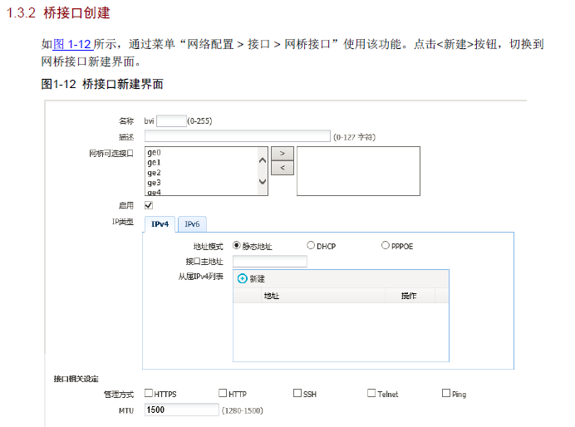Select ge3 in the available interfaces list
The width and height of the screenshot is (575, 427).
[154, 183]
